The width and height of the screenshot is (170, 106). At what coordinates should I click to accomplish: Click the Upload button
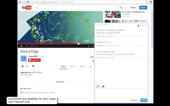[133, 8]
